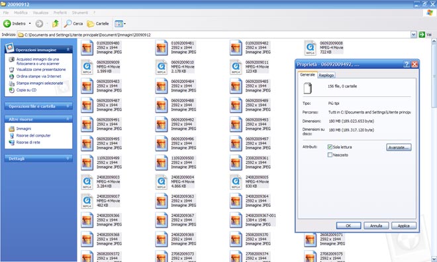Click the vertical scrollbar down arrow
The image size is (437, 262).
[x=434, y=259]
